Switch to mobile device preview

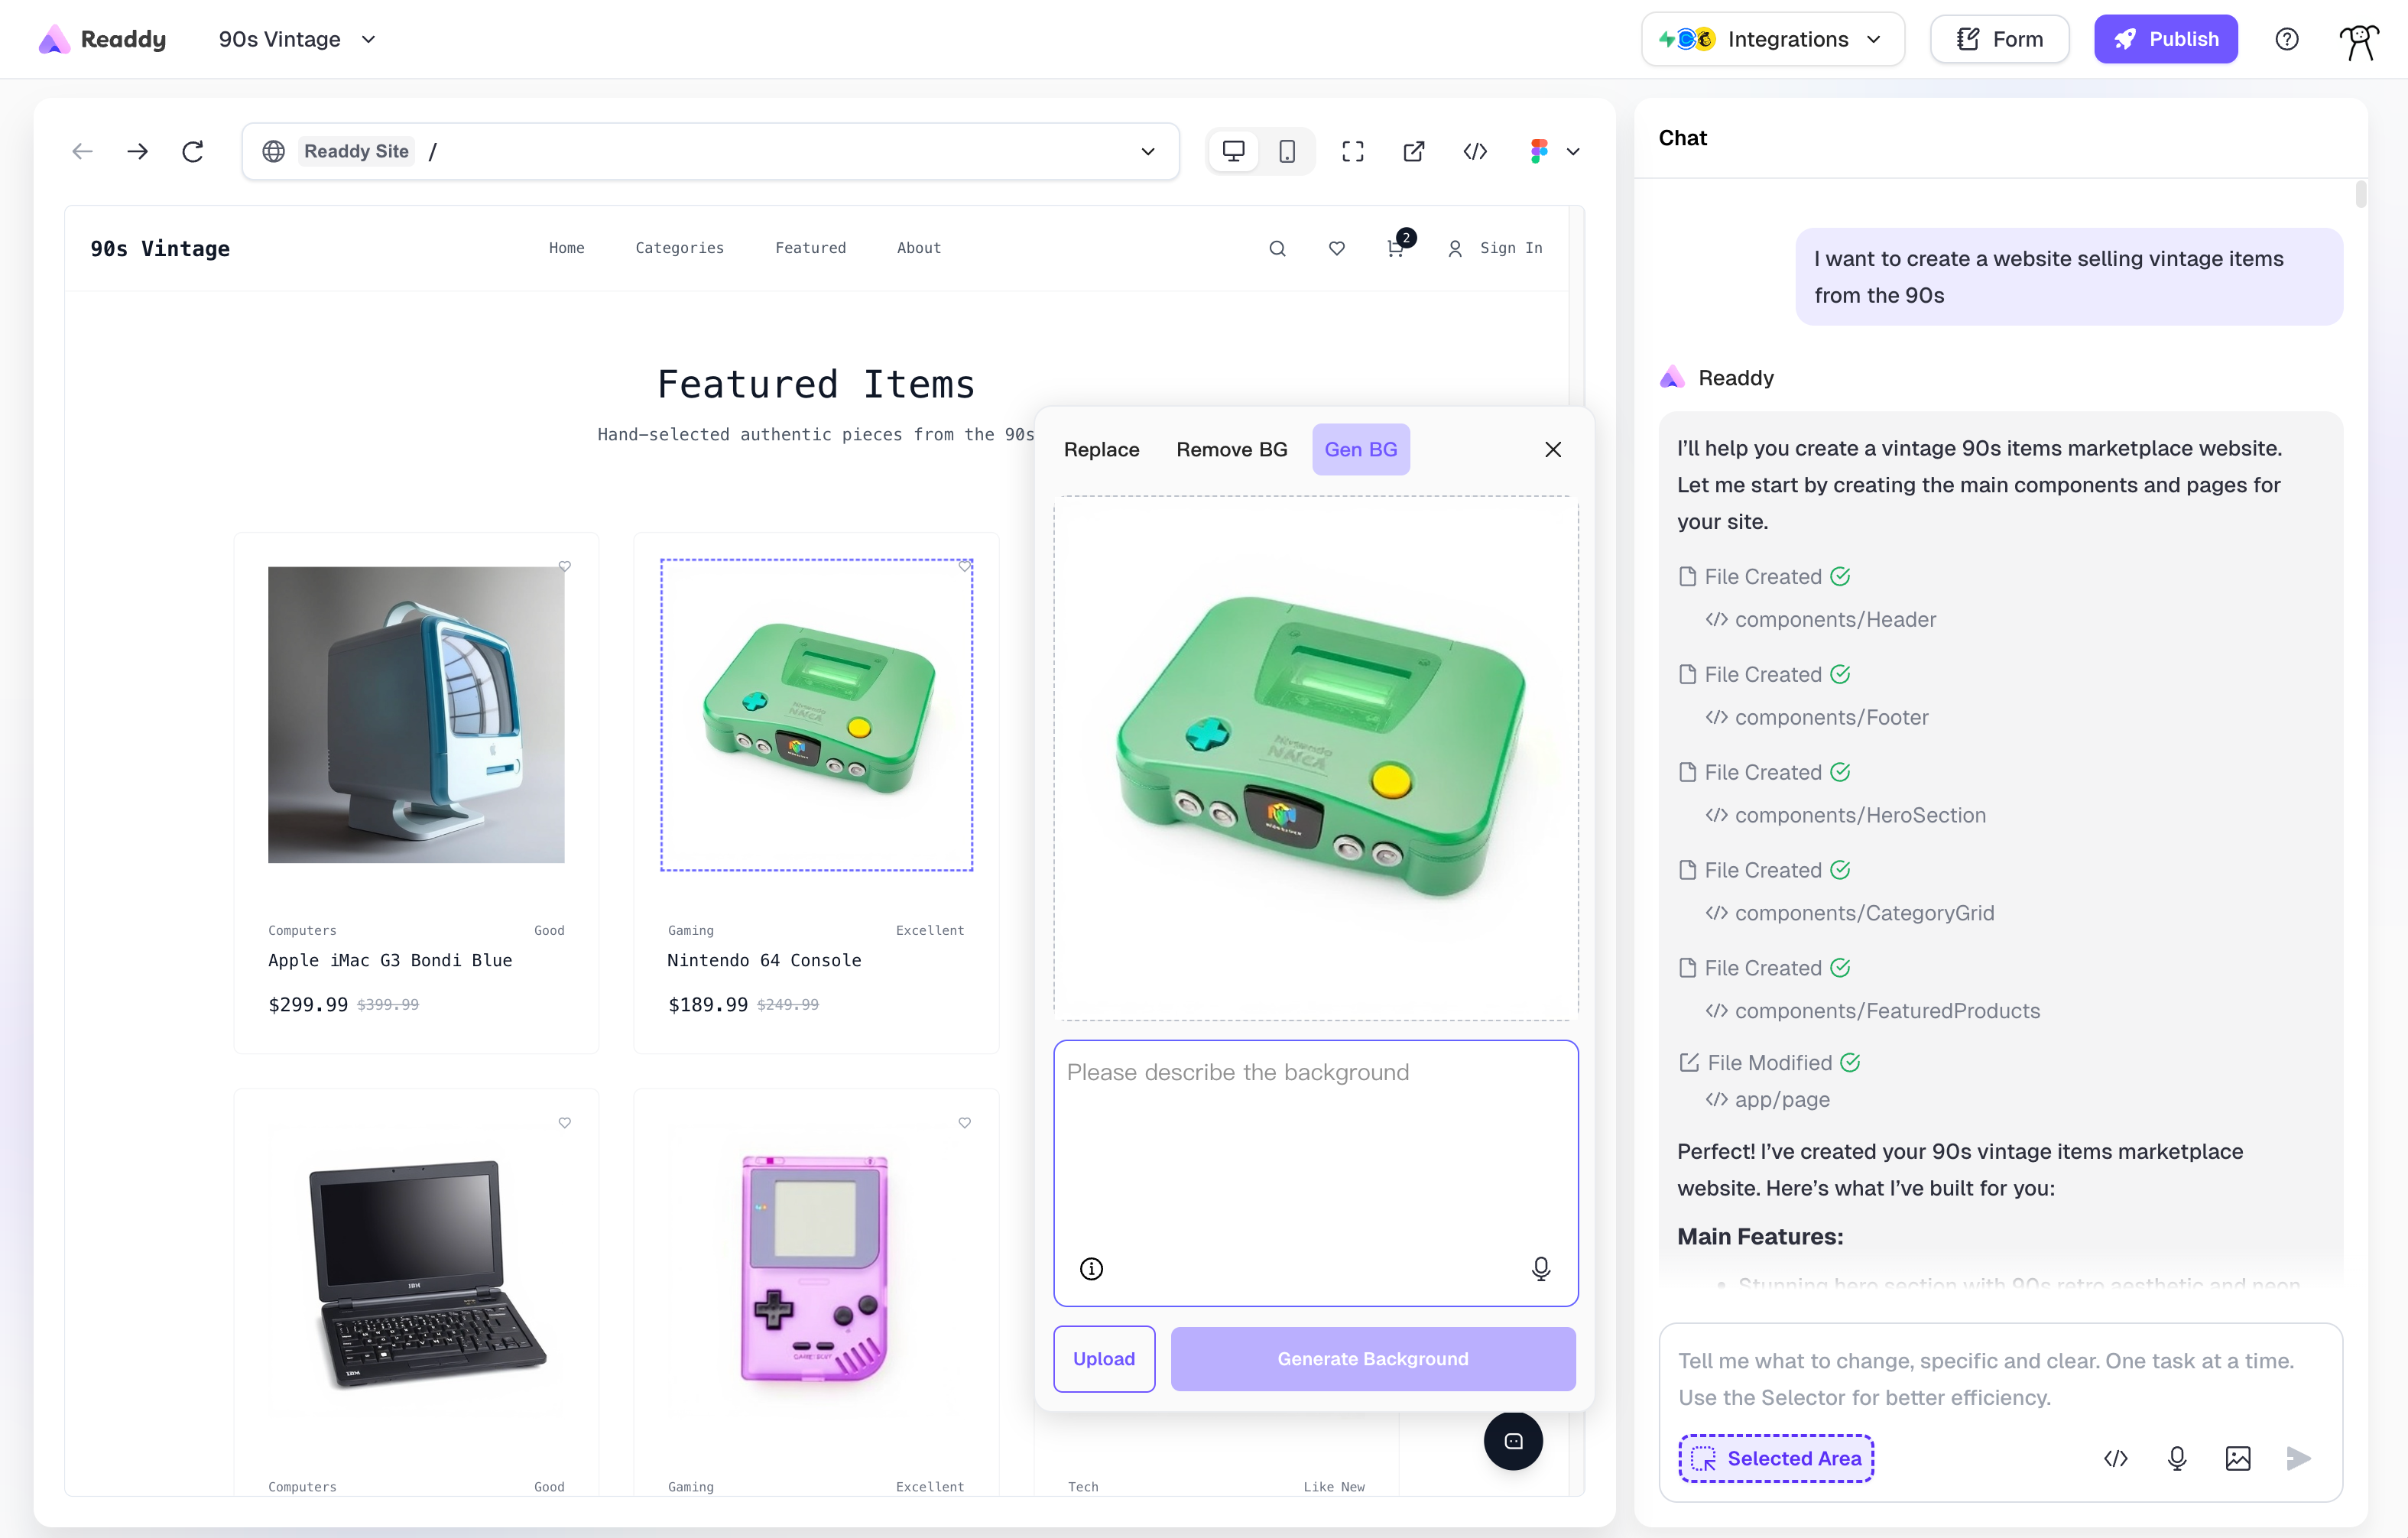[x=1287, y=151]
